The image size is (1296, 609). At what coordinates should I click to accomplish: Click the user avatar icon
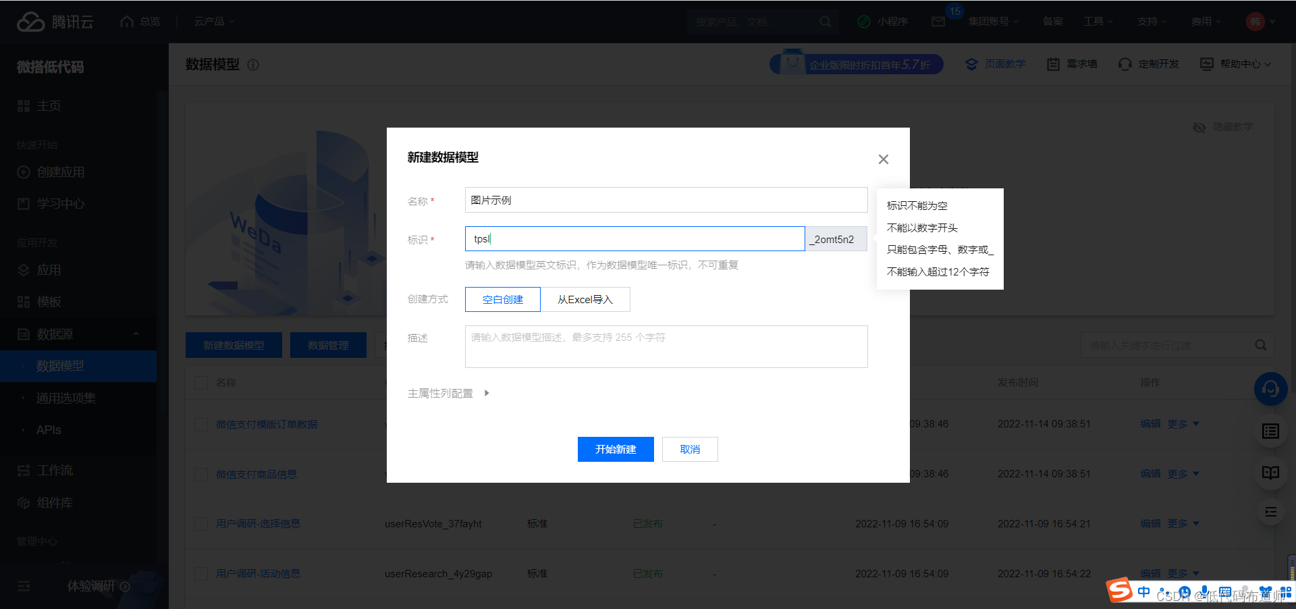pos(1255,22)
